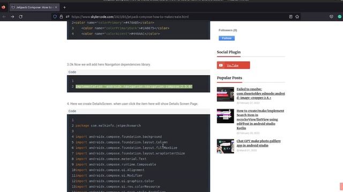Click the highlighted navigation-compose implementation line
The width and height of the screenshot is (343, 192).
(134, 86)
